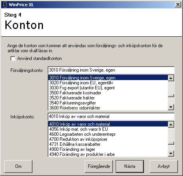This screenshot has height=176, width=183.
Task: Click down arrow of sales account list
Action: click(171, 107)
